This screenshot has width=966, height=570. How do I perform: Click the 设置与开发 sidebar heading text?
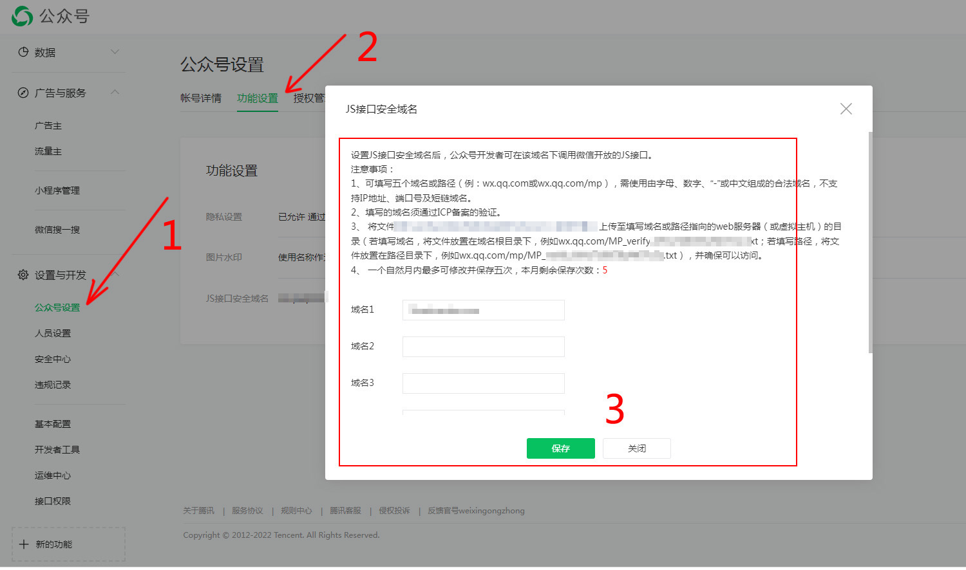[x=61, y=275]
